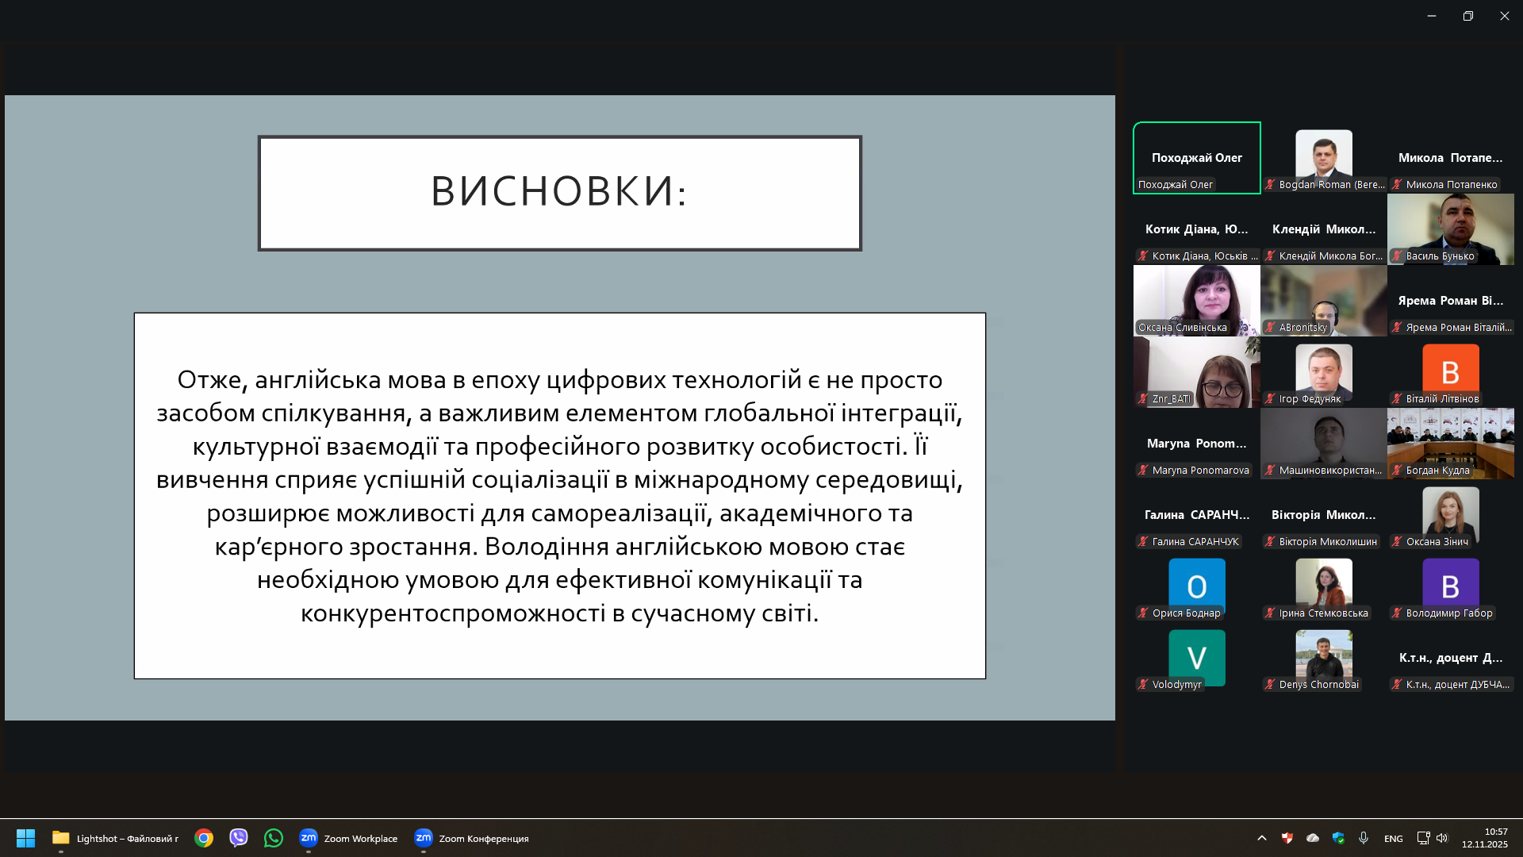Image resolution: width=1523 pixels, height=857 pixels.
Task: Launch Google Chrome from taskbar
Action: [204, 838]
